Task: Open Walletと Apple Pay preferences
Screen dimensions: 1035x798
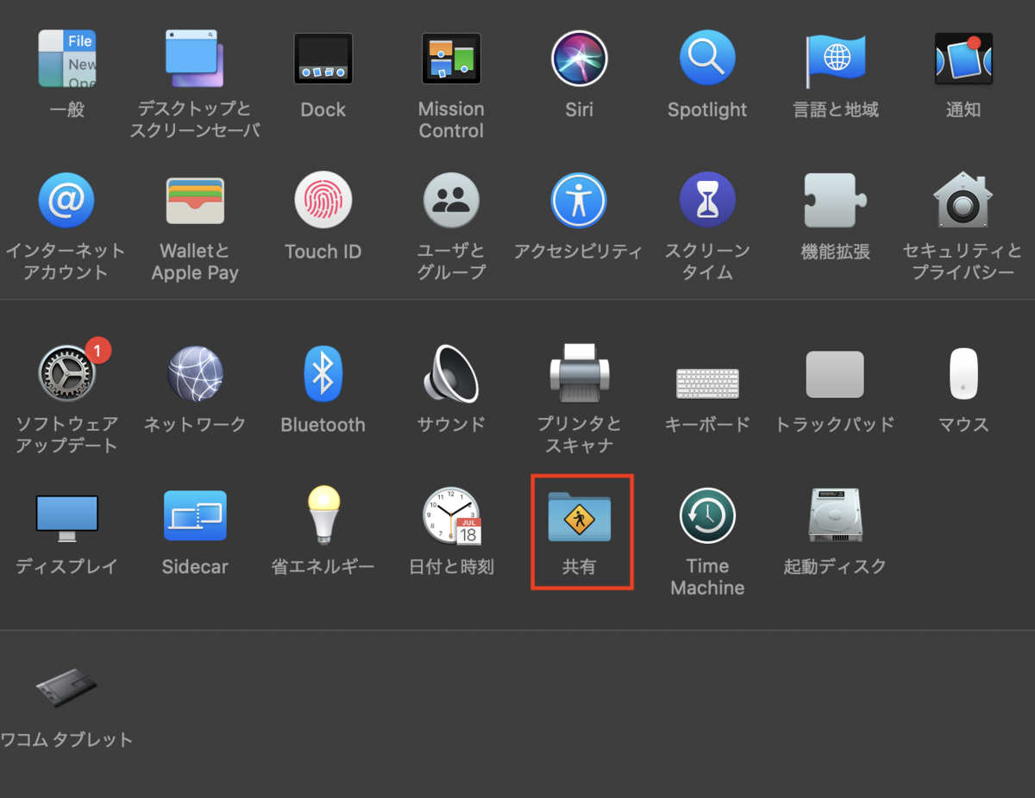Action: coord(195,201)
